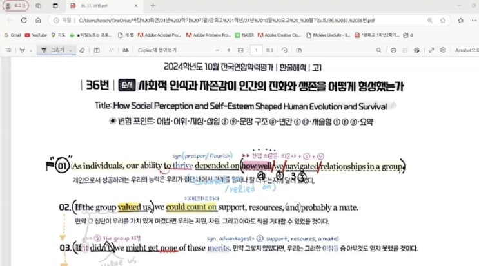Open the Adobe Premiere Pro bookmark
This screenshot has width=479, height=266.
209,35
